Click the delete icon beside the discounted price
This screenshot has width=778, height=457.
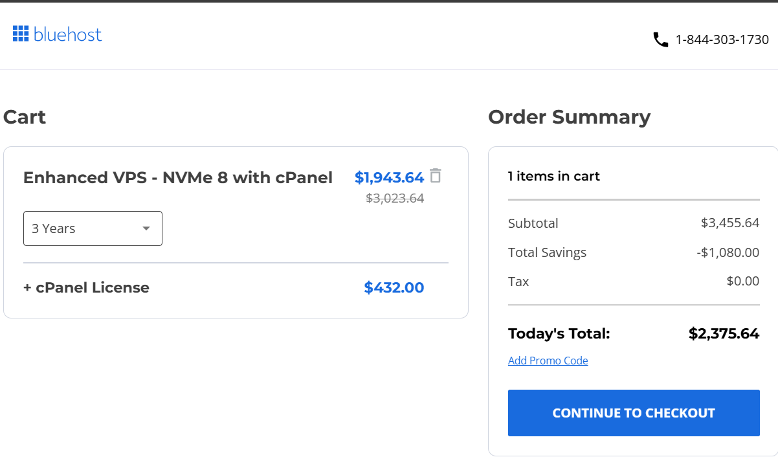[436, 176]
